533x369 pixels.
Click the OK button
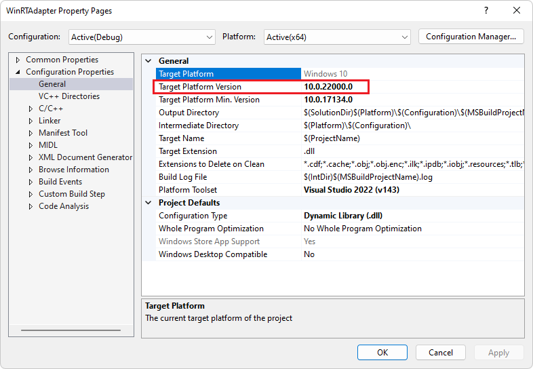tap(382, 352)
